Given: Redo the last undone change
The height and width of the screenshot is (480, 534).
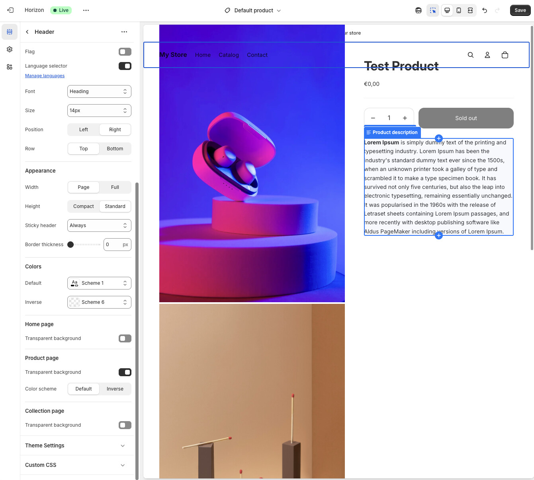Looking at the screenshot, I should pos(497,10).
